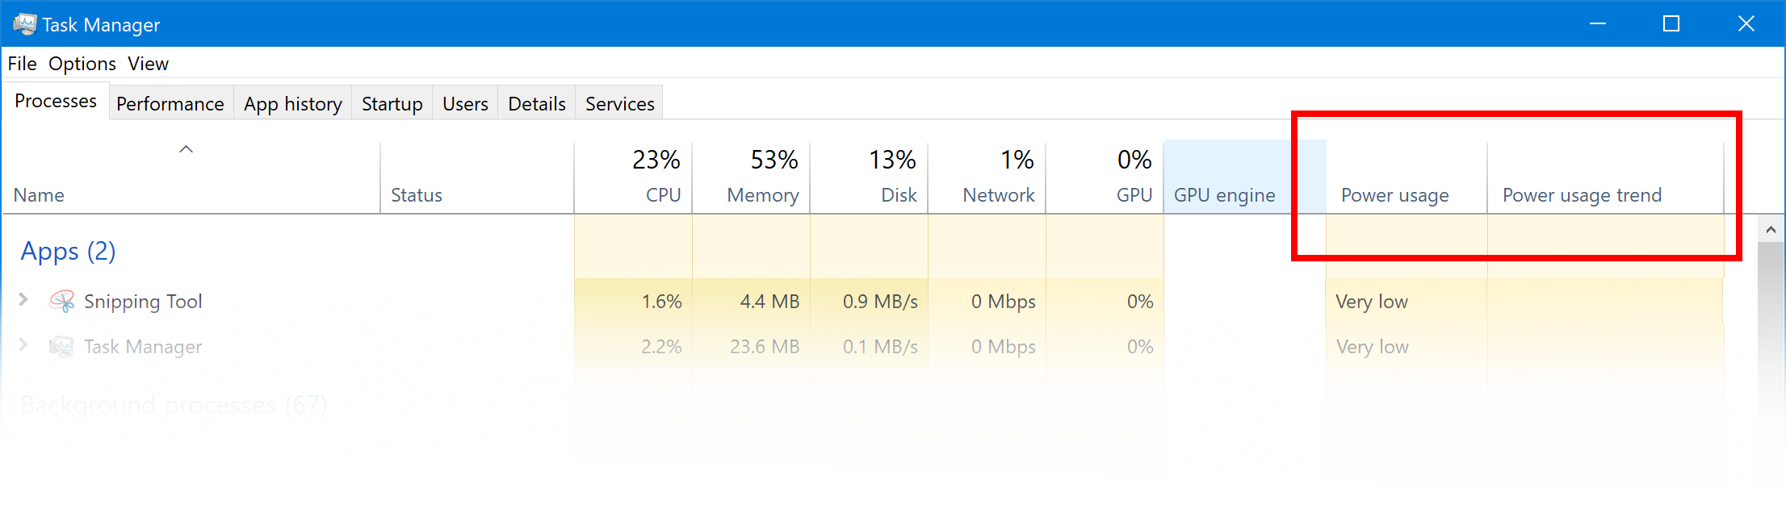Sort by the CPU column header

coord(634,177)
